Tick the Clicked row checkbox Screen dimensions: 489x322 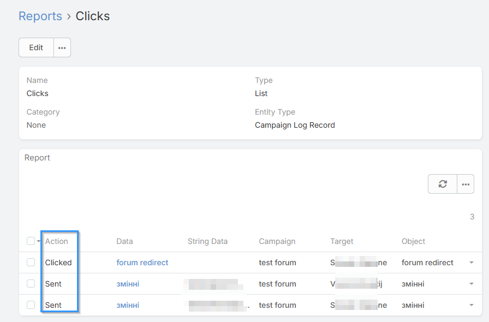31,263
